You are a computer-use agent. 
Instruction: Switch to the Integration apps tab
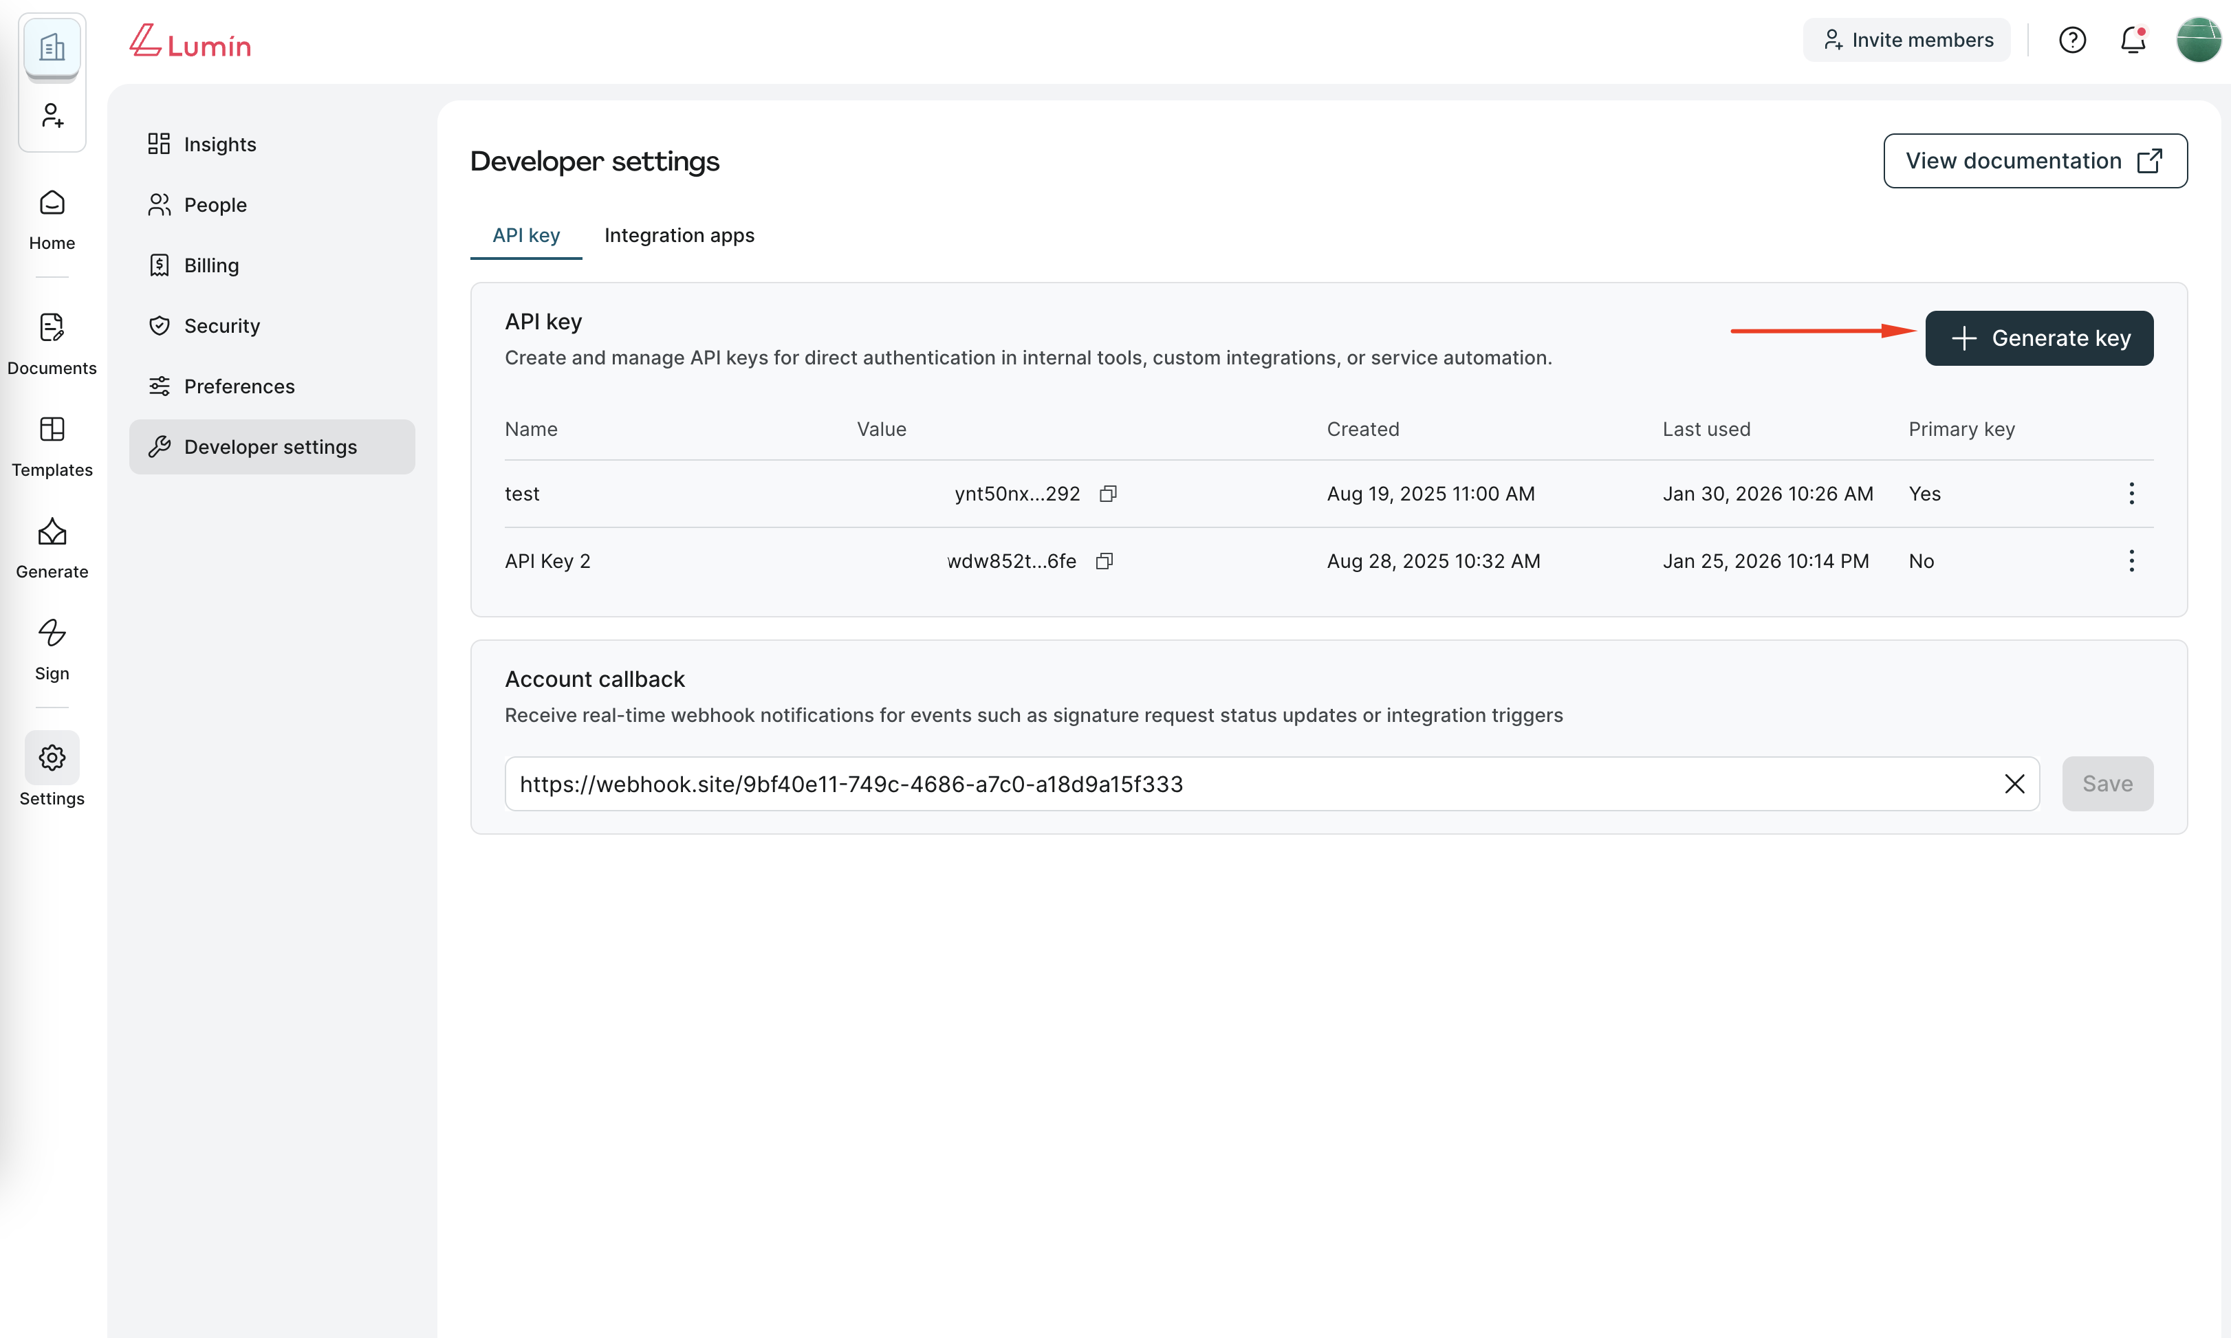coord(679,235)
